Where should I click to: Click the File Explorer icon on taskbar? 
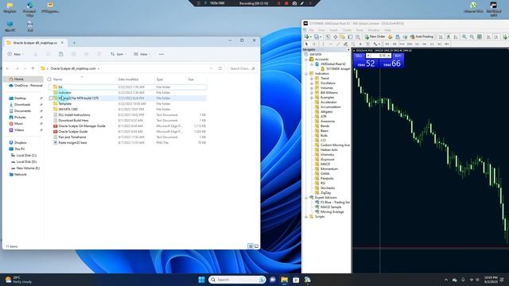tap(285, 280)
